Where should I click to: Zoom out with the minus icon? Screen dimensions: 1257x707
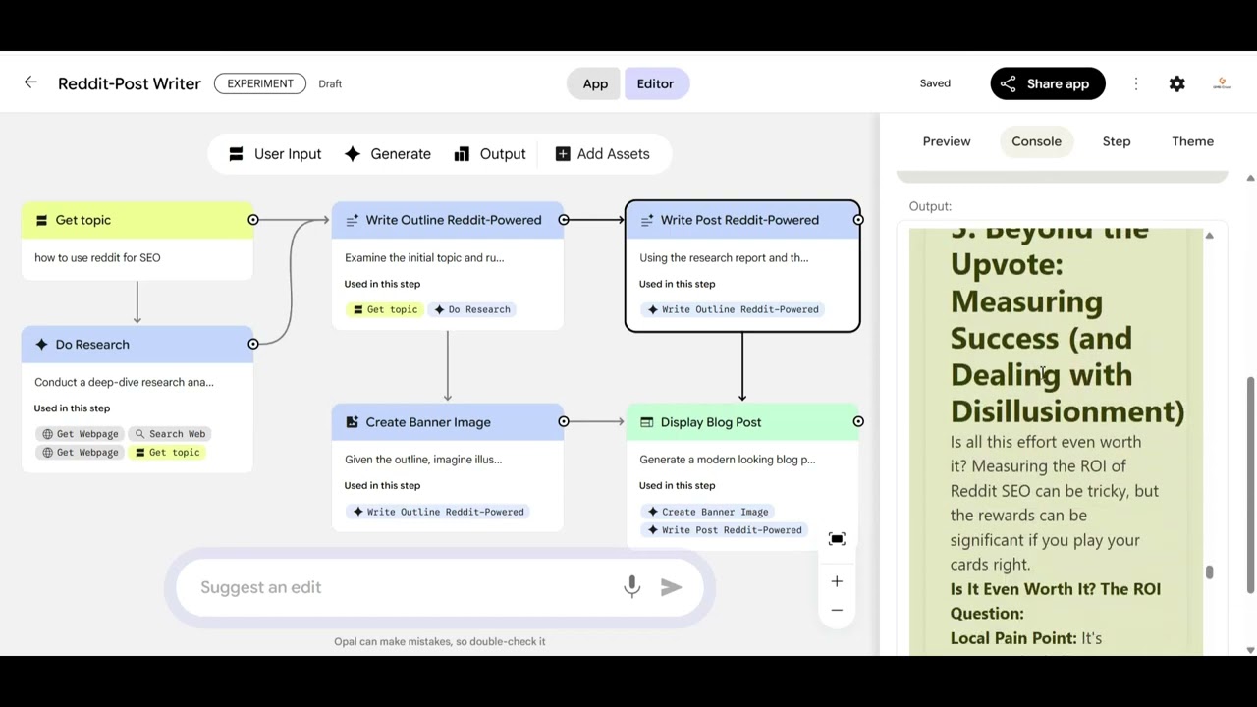[837, 610]
